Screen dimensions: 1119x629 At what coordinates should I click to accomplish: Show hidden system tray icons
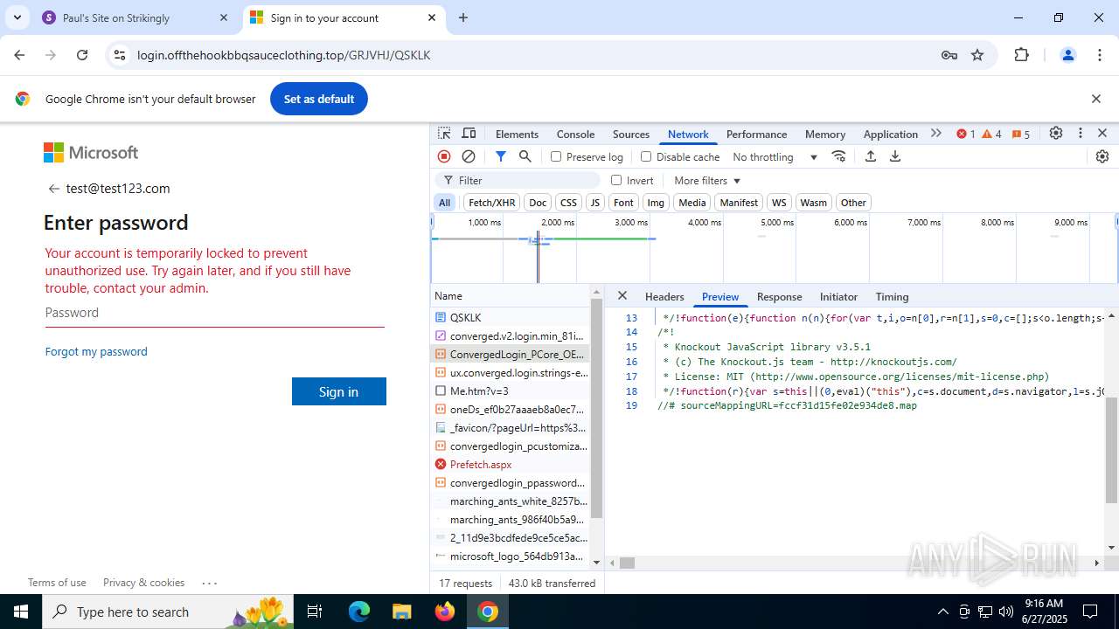pos(942,612)
